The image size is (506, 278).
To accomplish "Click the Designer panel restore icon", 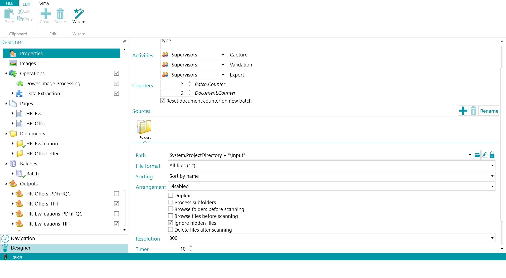I will click(x=124, y=42).
